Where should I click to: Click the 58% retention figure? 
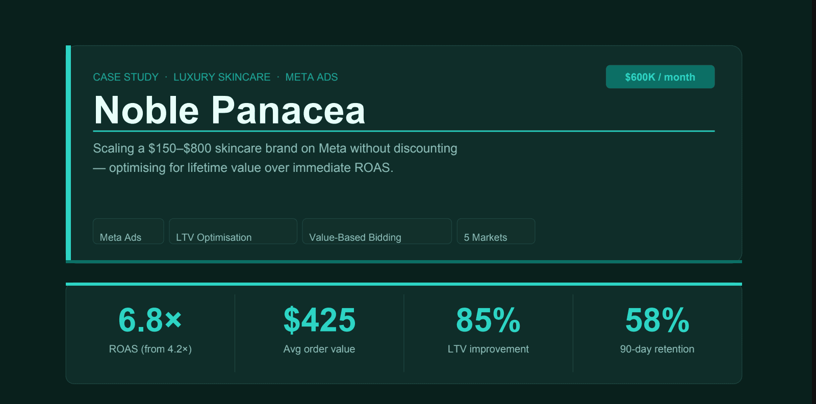(x=657, y=320)
